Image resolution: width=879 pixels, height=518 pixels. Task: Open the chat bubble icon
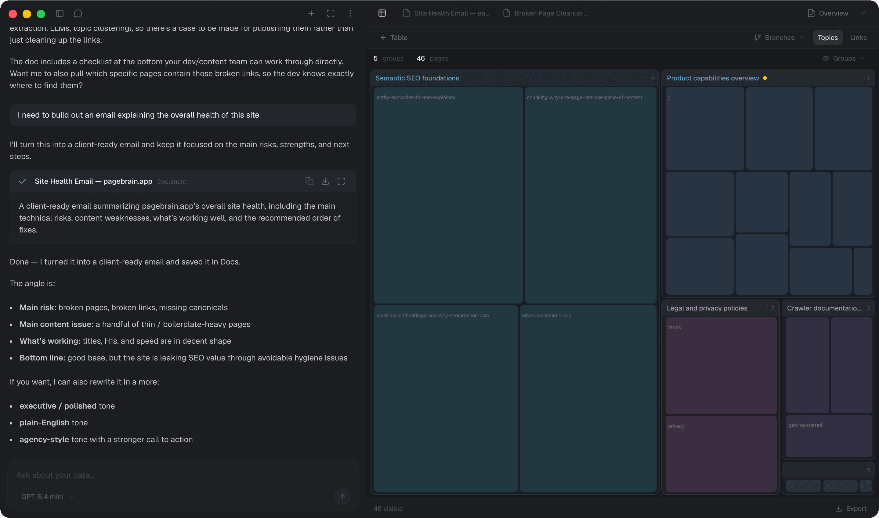click(x=78, y=14)
